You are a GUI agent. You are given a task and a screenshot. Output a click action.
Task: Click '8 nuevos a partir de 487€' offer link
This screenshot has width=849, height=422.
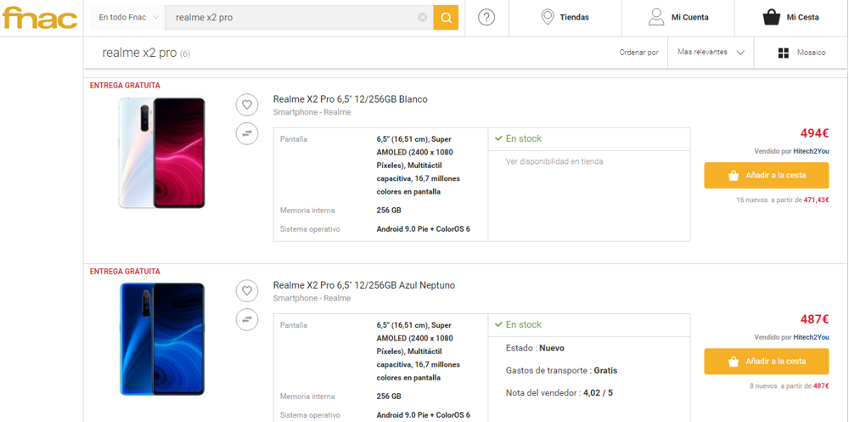tap(789, 386)
